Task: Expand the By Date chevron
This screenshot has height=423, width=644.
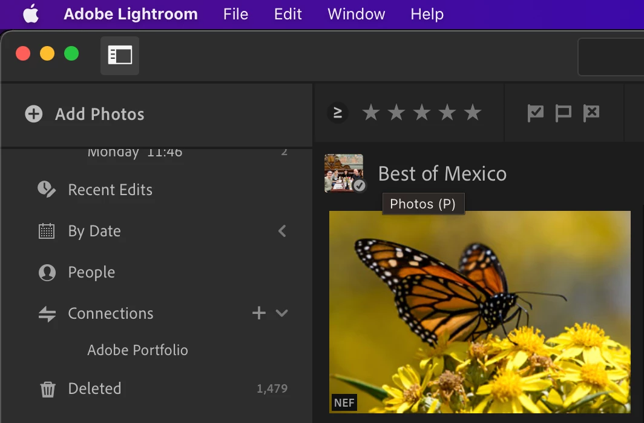Action: pyautogui.click(x=282, y=231)
